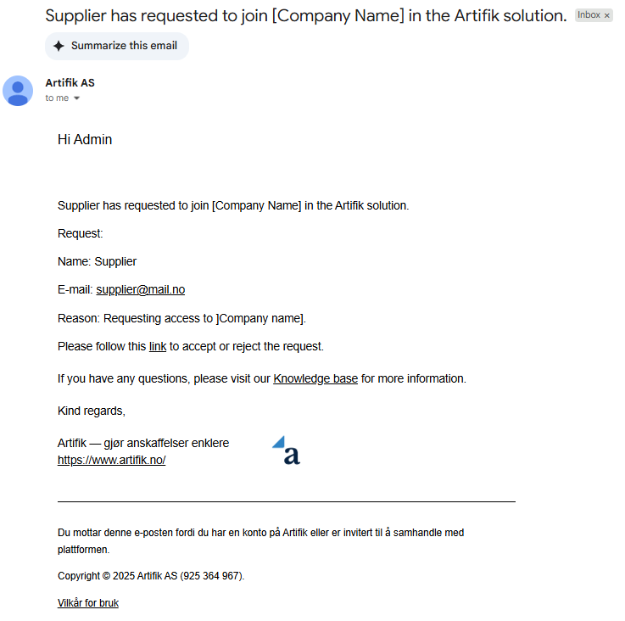Open the Knowledge base link
Screen dimensions: 625x621
[315, 378]
